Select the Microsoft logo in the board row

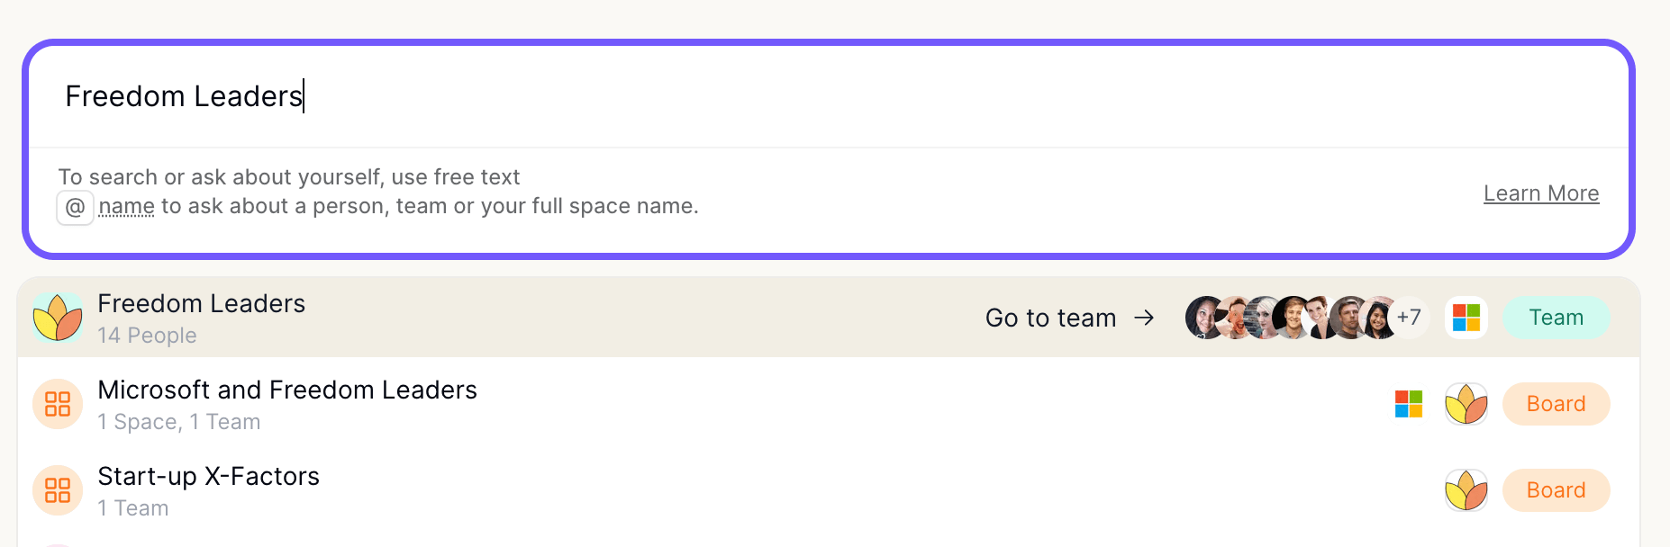1409,404
